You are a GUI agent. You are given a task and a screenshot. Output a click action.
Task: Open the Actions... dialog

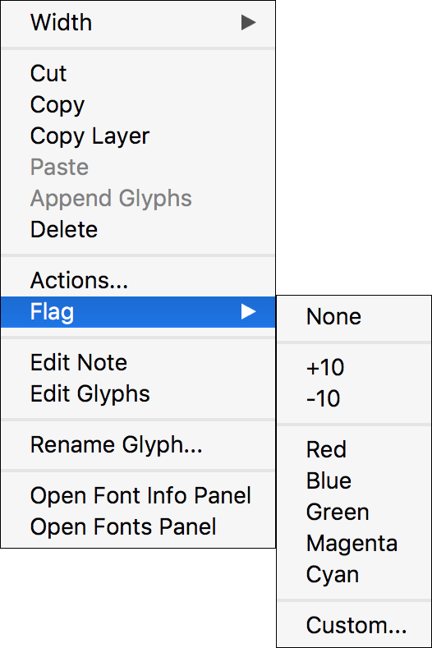[138, 281]
